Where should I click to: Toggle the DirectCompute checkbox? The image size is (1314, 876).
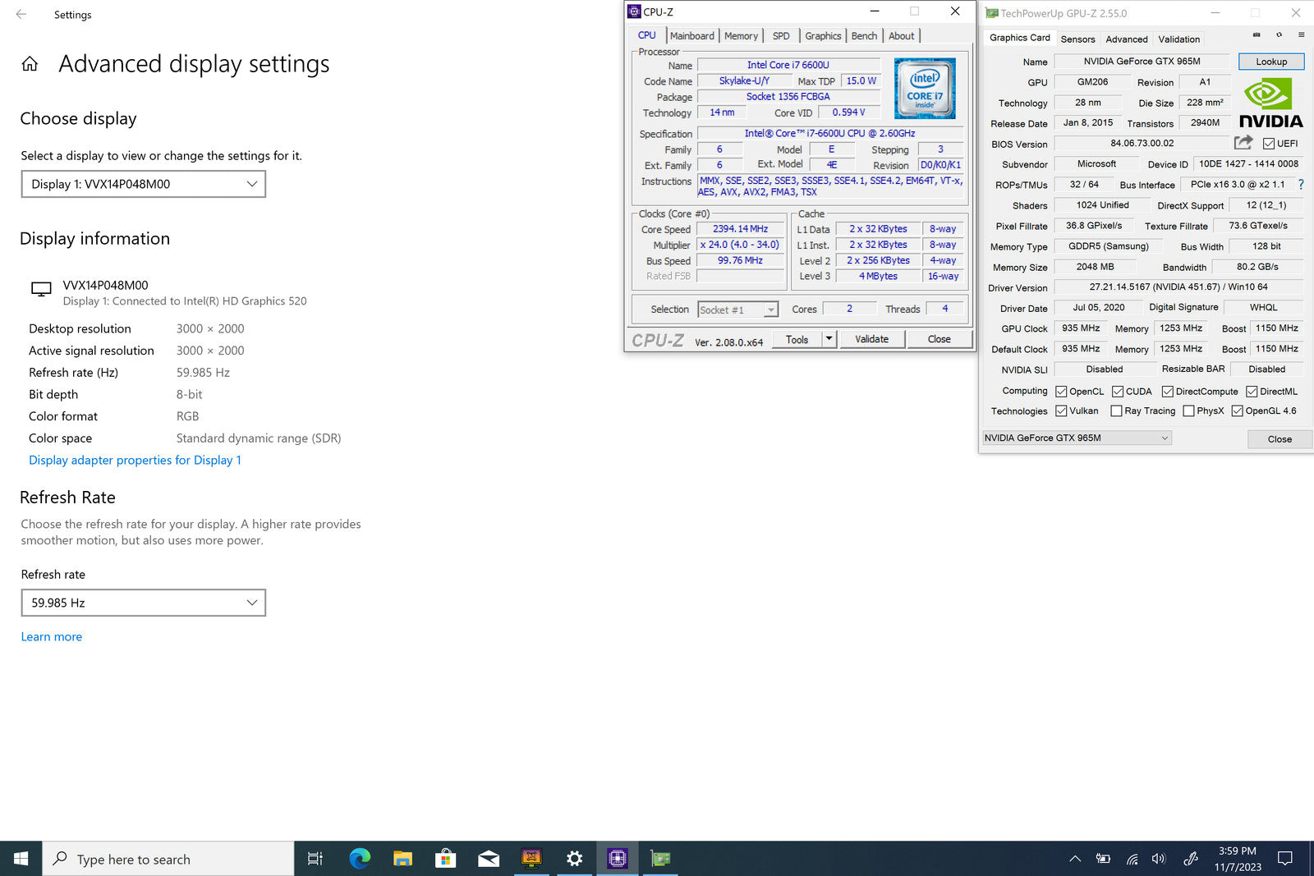click(x=1167, y=392)
